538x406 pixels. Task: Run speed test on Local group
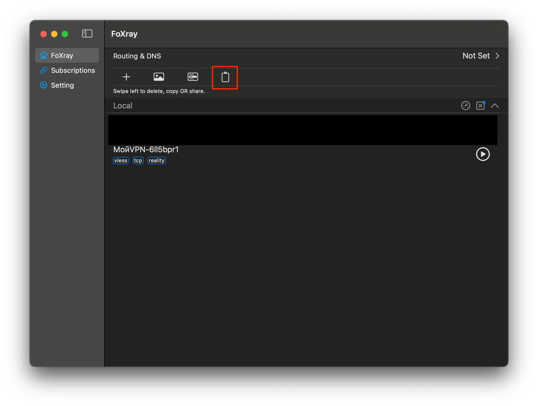click(x=466, y=106)
